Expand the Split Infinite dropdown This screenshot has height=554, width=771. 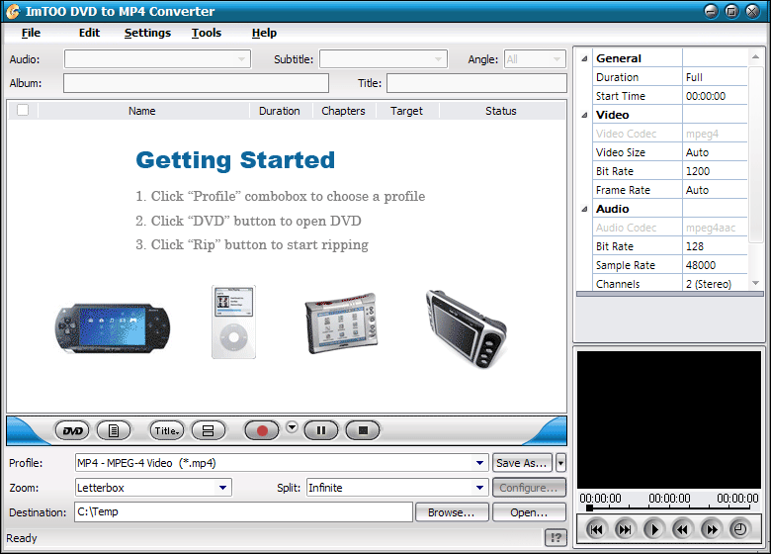tap(480, 488)
